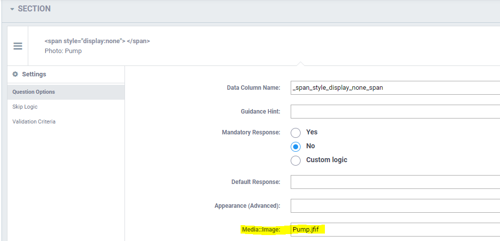Click the Media::Image field containing Pump.jfif
The height and width of the screenshot is (241, 500).
pyautogui.click(x=395, y=230)
